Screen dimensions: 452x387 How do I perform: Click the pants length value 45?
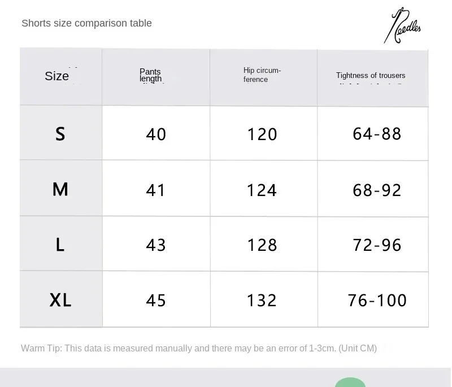click(156, 300)
